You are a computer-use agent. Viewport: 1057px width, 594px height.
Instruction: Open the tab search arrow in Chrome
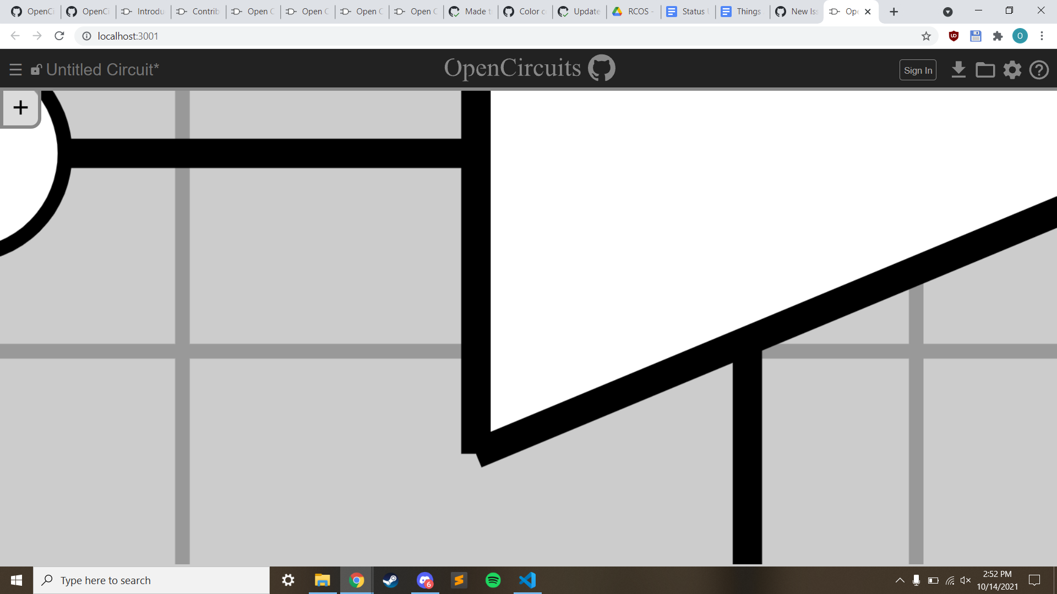point(948,12)
